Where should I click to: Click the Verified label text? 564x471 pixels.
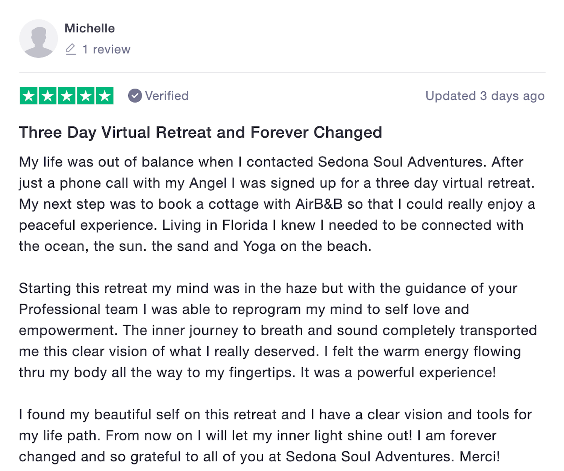(167, 96)
